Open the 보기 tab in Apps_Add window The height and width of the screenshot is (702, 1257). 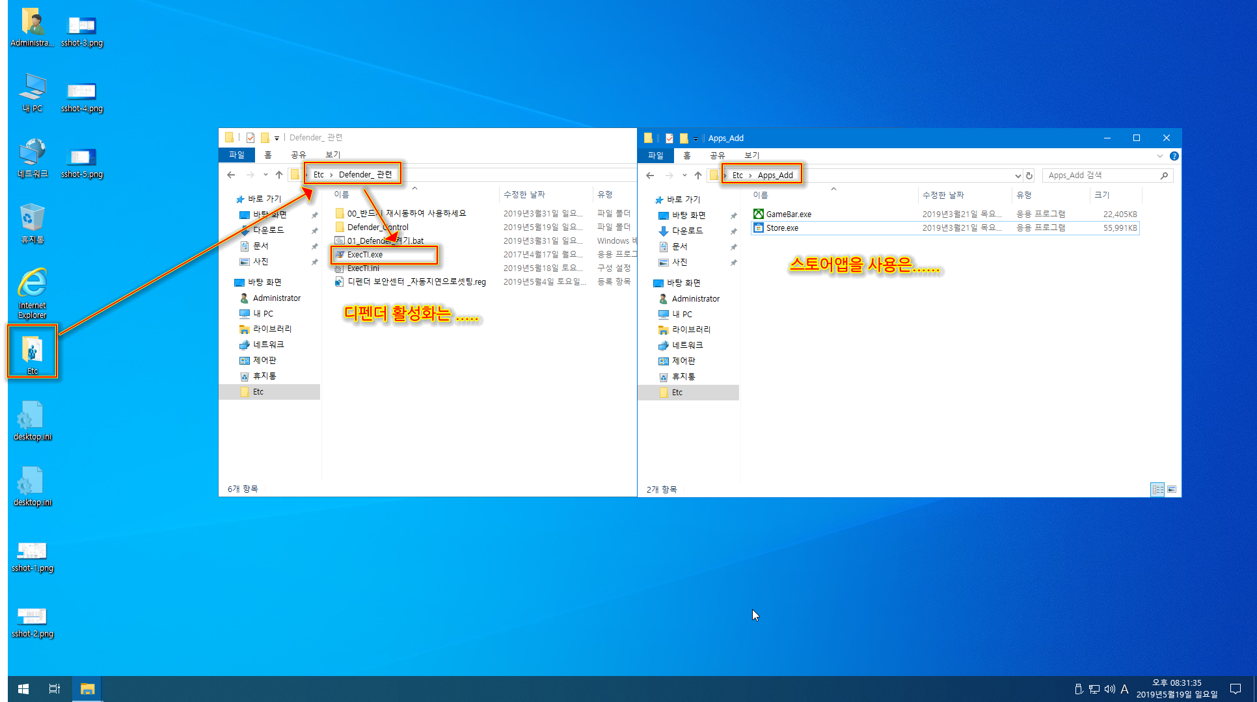coord(751,156)
